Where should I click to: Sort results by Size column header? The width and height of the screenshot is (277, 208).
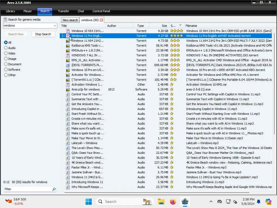click(160, 26)
